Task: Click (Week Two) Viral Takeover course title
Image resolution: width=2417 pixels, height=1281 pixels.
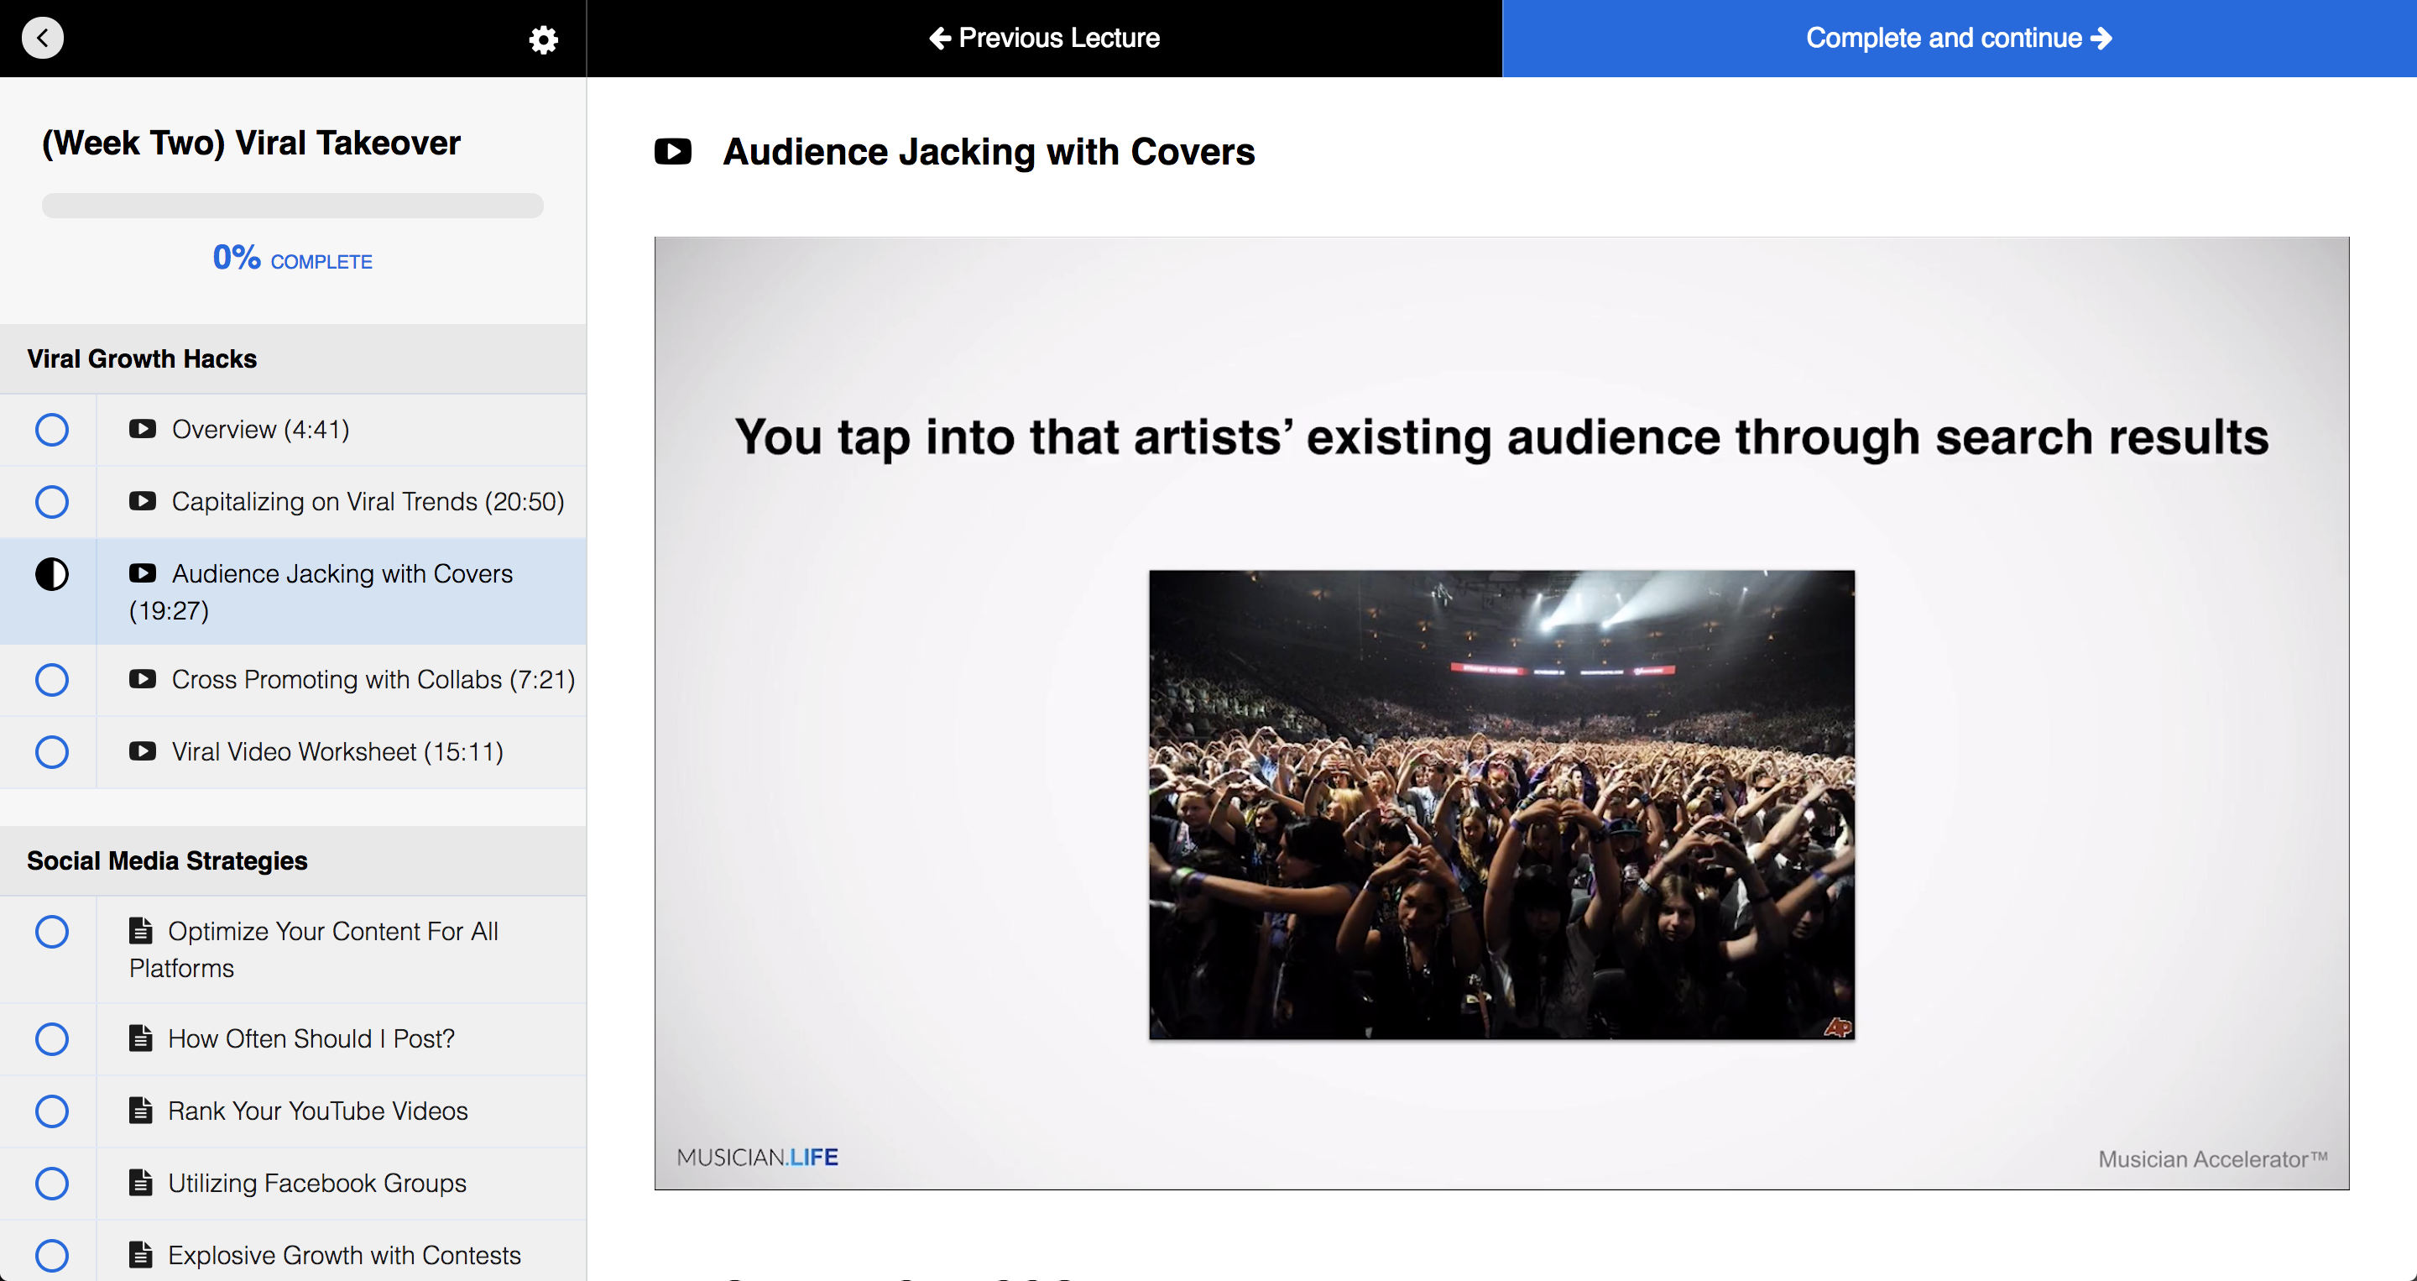Action: coord(252,144)
